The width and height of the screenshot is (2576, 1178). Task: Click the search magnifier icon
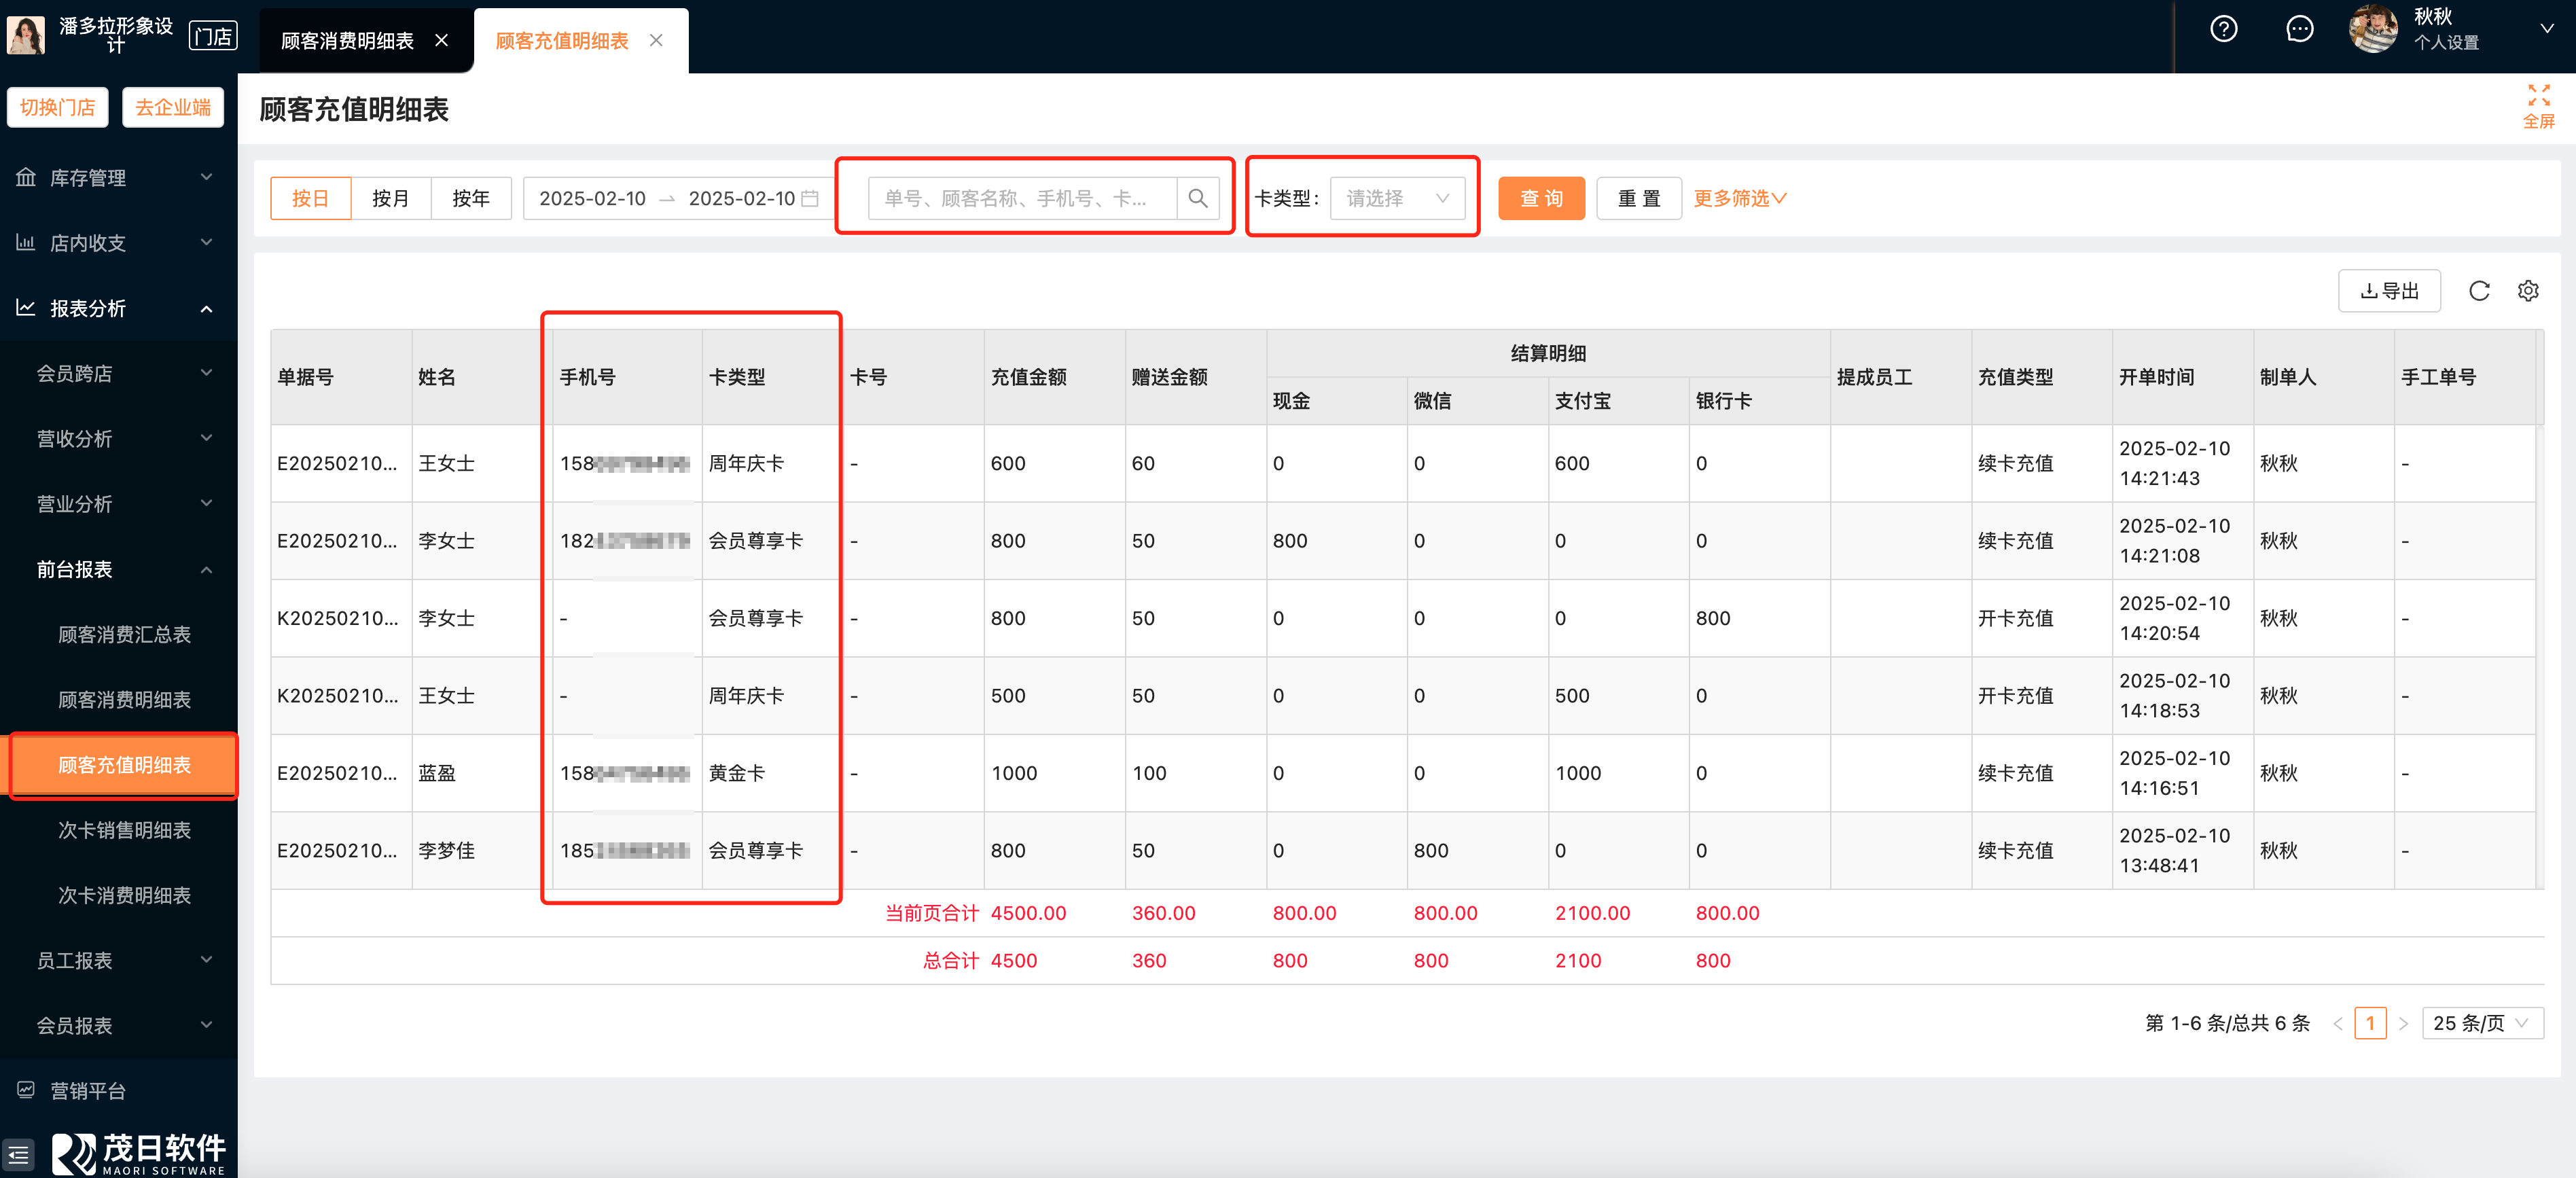coord(1197,198)
